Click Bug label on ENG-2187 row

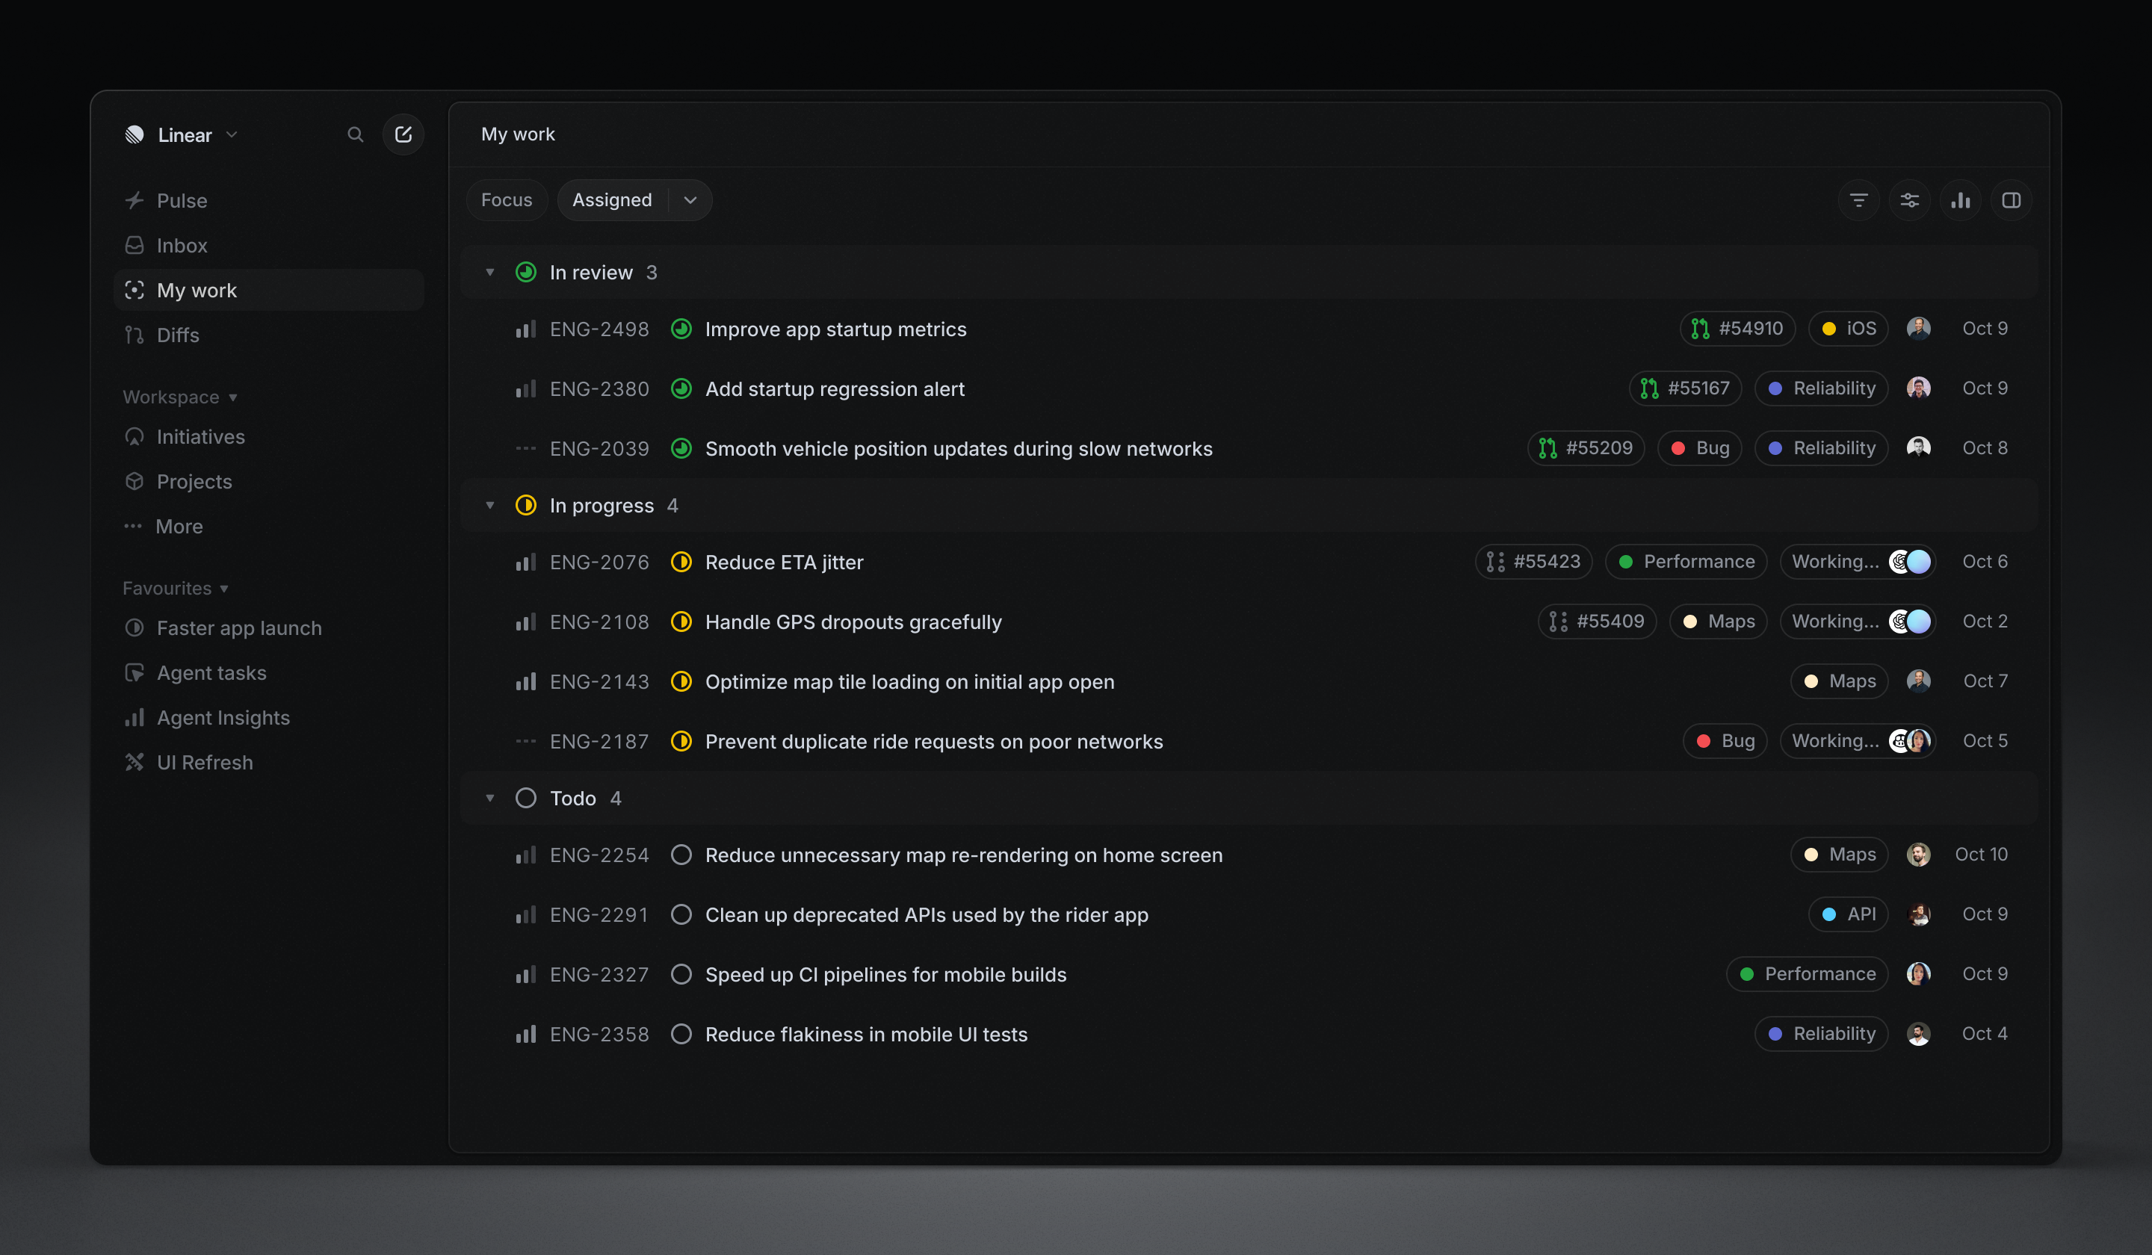point(1725,741)
